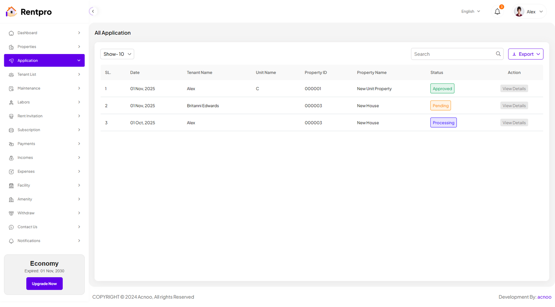Collapse the sidebar with the arrow icon

93,11
